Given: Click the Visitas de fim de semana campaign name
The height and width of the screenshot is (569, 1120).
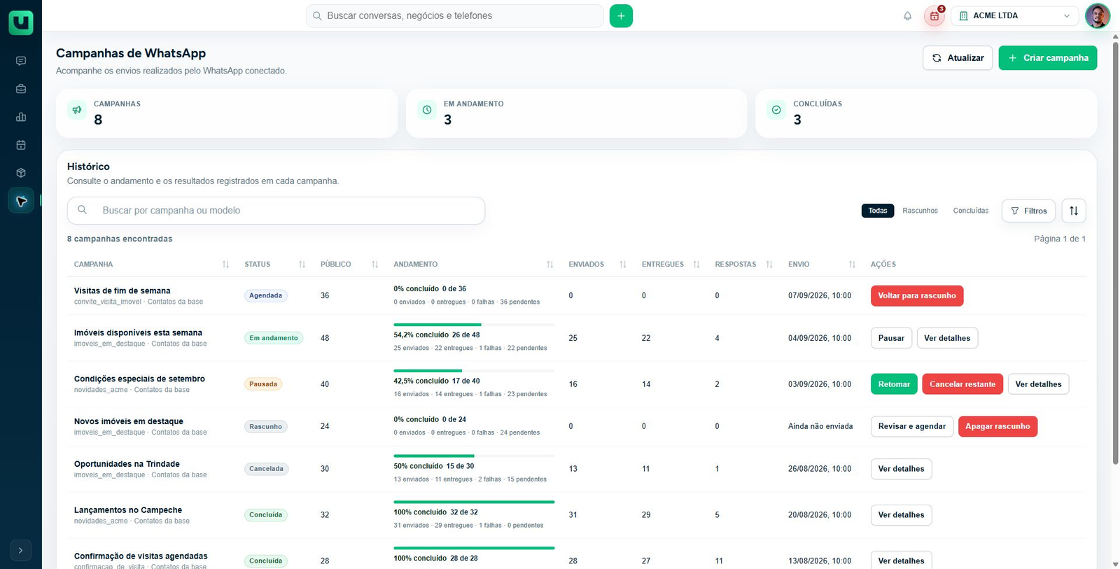Looking at the screenshot, I should click(x=122, y=290).
